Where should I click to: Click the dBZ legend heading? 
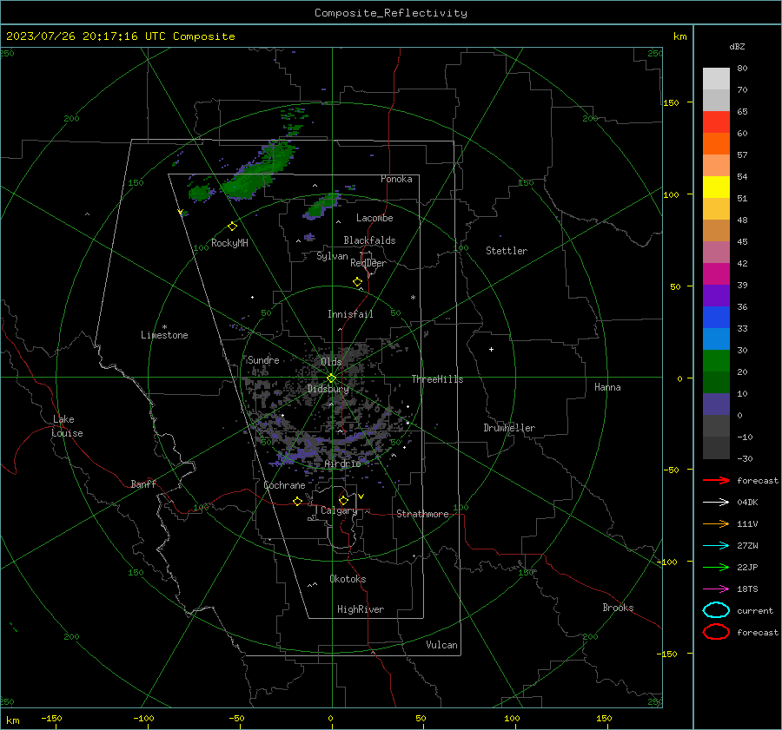tap(737, 46)
